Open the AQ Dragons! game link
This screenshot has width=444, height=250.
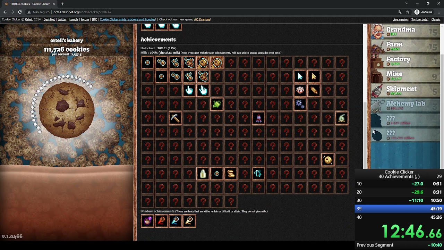(x=202, y=19)
